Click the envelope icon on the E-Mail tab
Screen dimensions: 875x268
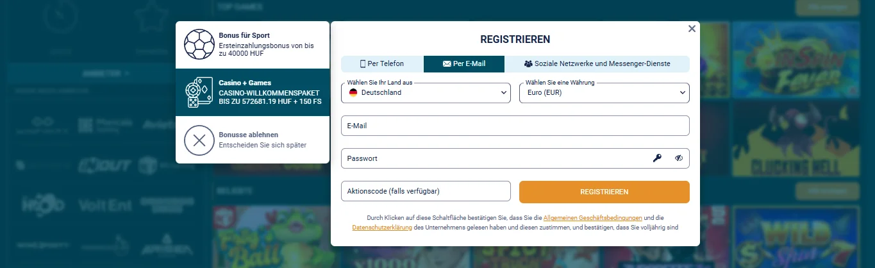pyautogui.click(x=447, y=64)
